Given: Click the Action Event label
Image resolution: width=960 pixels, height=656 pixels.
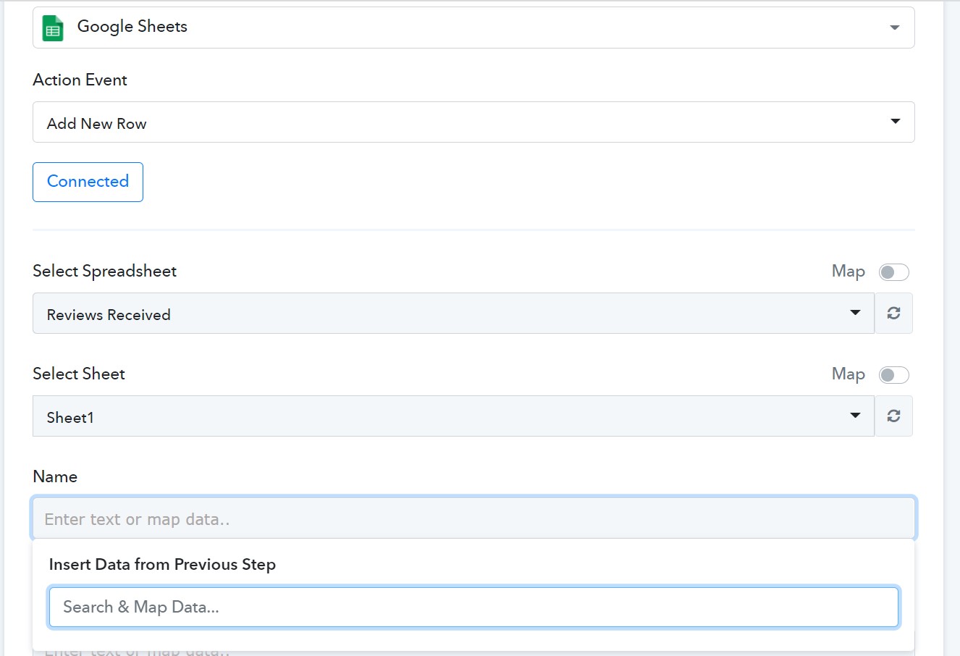Looking at the screenshot, I should [x=80, y=80].
